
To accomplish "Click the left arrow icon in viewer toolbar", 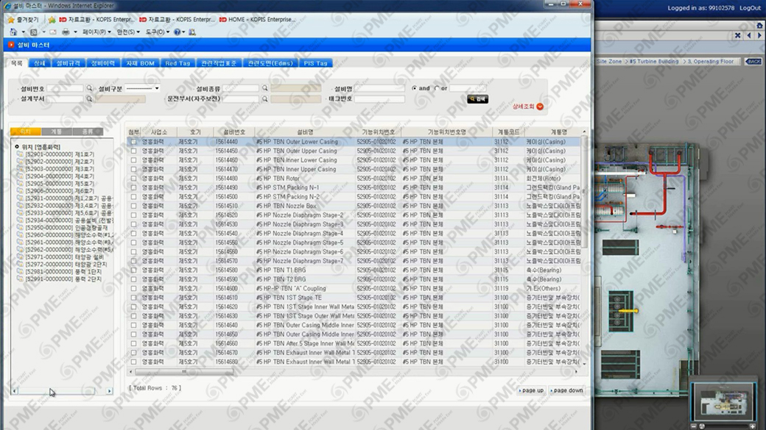I will (x=749, y=35).
